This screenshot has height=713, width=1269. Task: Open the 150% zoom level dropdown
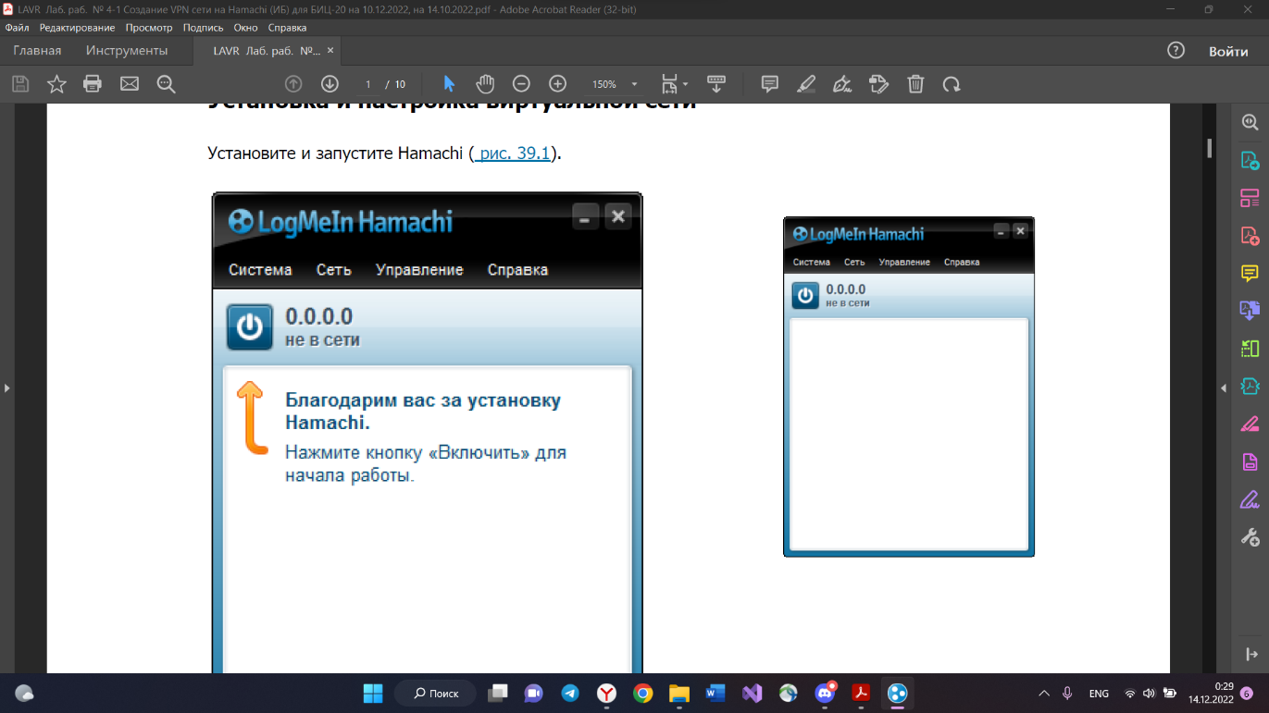[635, 84]
